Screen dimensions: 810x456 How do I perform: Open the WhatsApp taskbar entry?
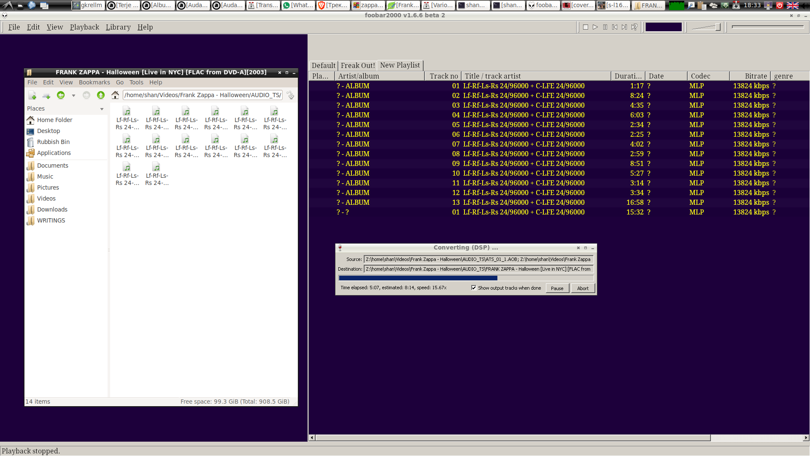(x=298, y=5)
